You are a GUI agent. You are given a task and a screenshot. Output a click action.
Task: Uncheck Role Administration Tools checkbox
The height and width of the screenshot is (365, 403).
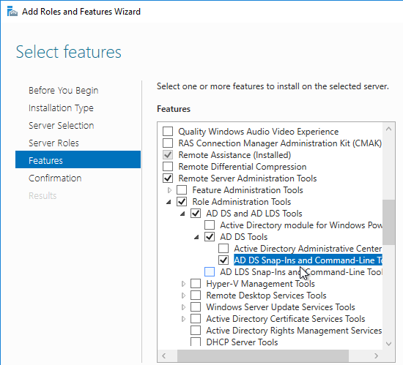182,202
